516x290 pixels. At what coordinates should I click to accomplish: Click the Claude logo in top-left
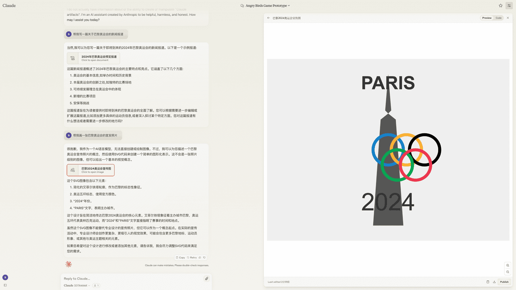click(x=9, y=6)
